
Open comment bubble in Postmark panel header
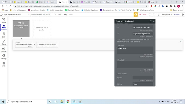pyautogui.click(x=151, y=21)
